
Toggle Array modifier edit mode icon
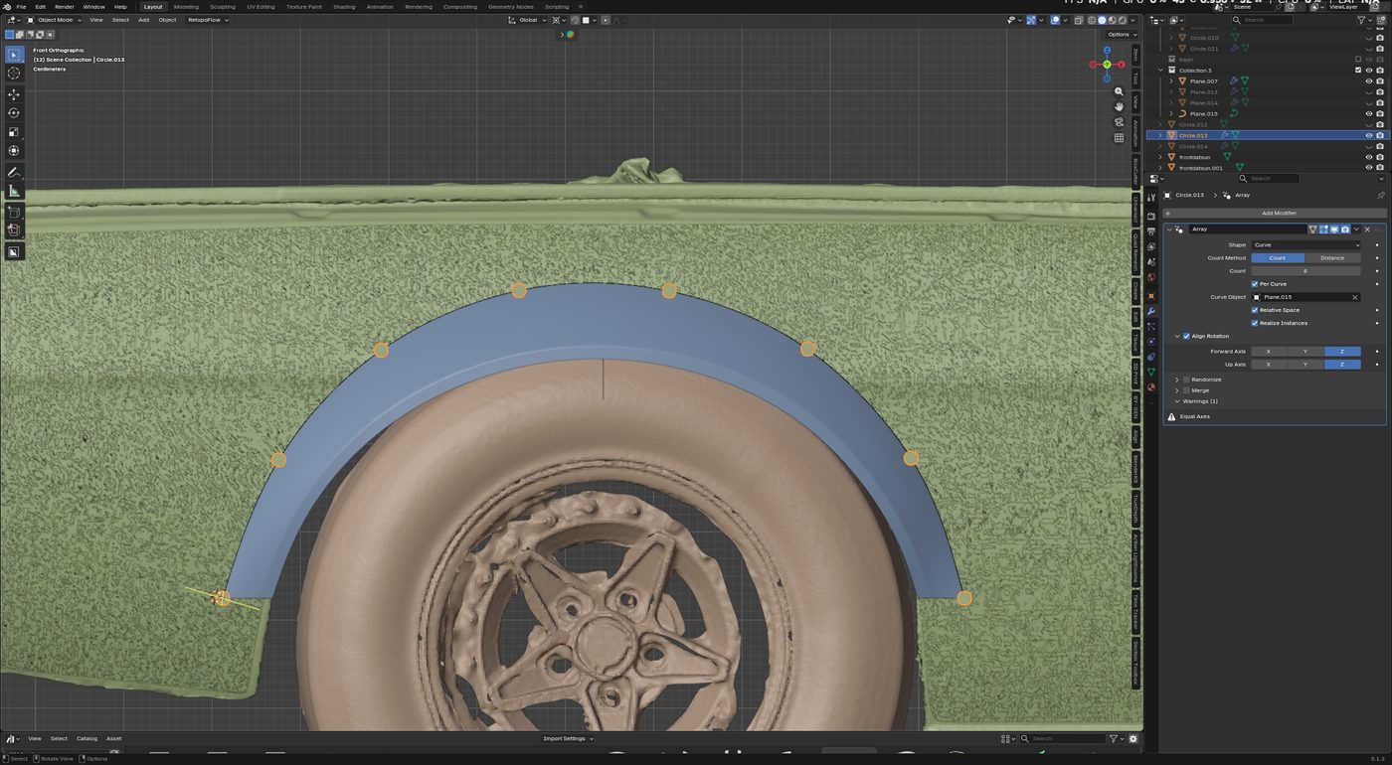tap(1323, 229)
